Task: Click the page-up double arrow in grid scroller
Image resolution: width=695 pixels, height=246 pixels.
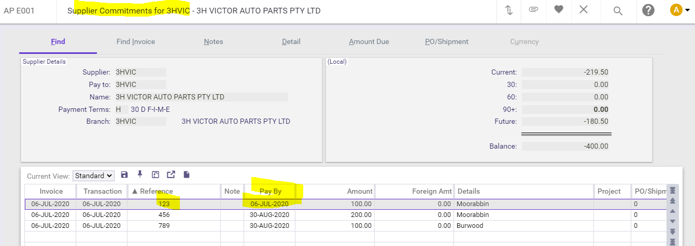Action: (673, 201)
